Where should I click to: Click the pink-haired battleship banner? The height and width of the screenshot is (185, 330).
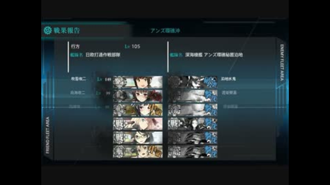[x=138, y=124]
